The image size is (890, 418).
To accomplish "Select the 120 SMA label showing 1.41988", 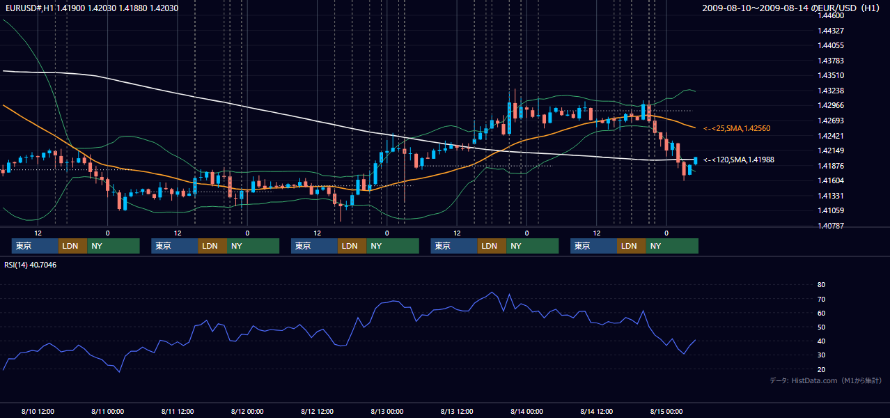I will point(739,160).
